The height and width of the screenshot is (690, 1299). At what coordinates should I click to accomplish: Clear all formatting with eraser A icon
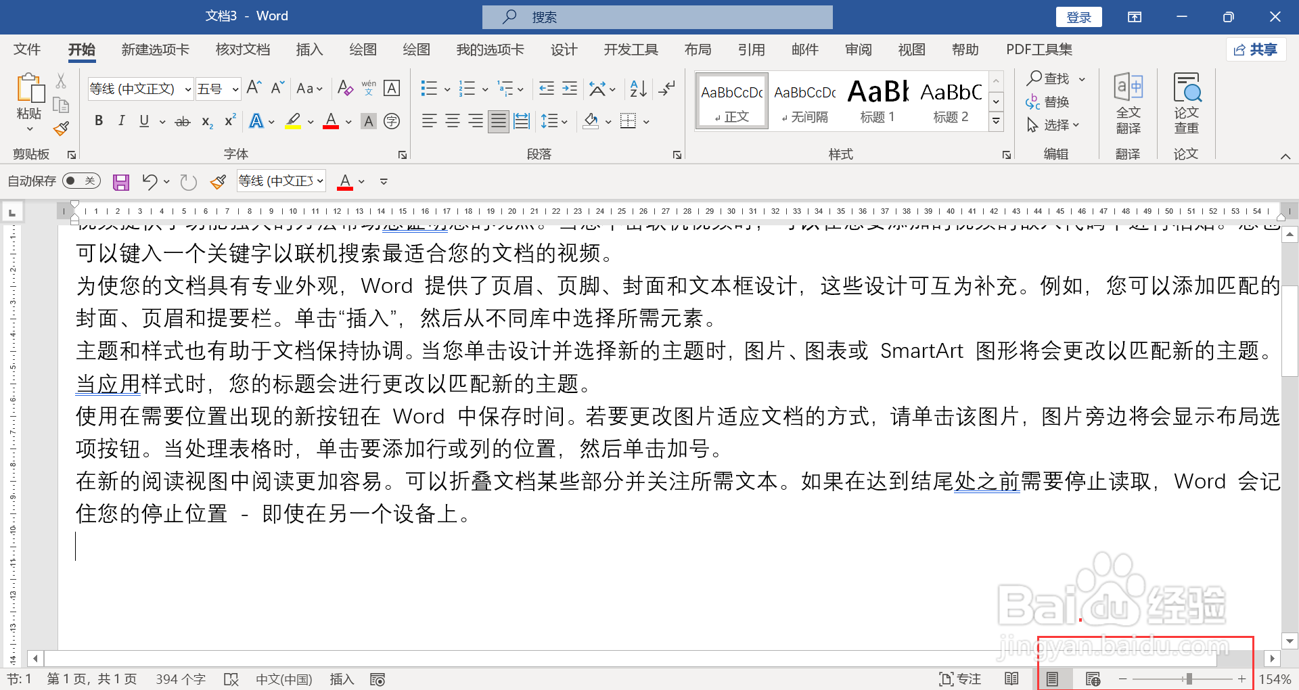pyautogui.click(x=345, y=88)
